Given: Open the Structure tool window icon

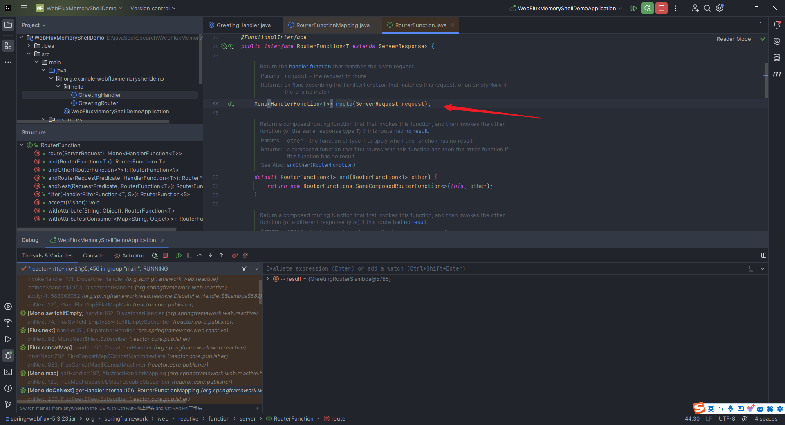Looking at the screenshot, I should click(x=8, y=46).
